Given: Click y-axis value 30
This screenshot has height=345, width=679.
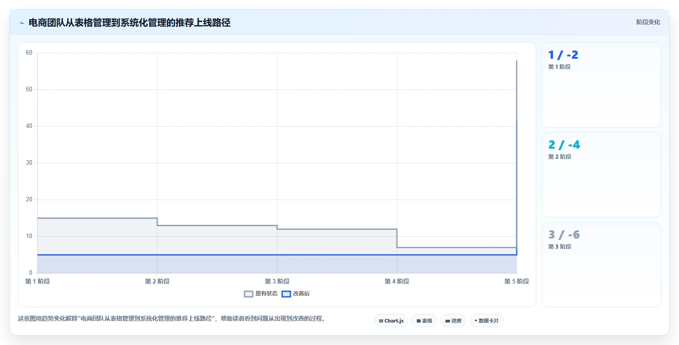Looking at the screenshot, I should pyautogui.click(x=29, y=163).
